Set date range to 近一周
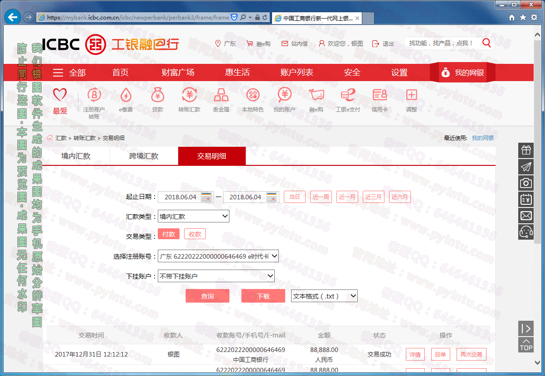 click(321, 197)
